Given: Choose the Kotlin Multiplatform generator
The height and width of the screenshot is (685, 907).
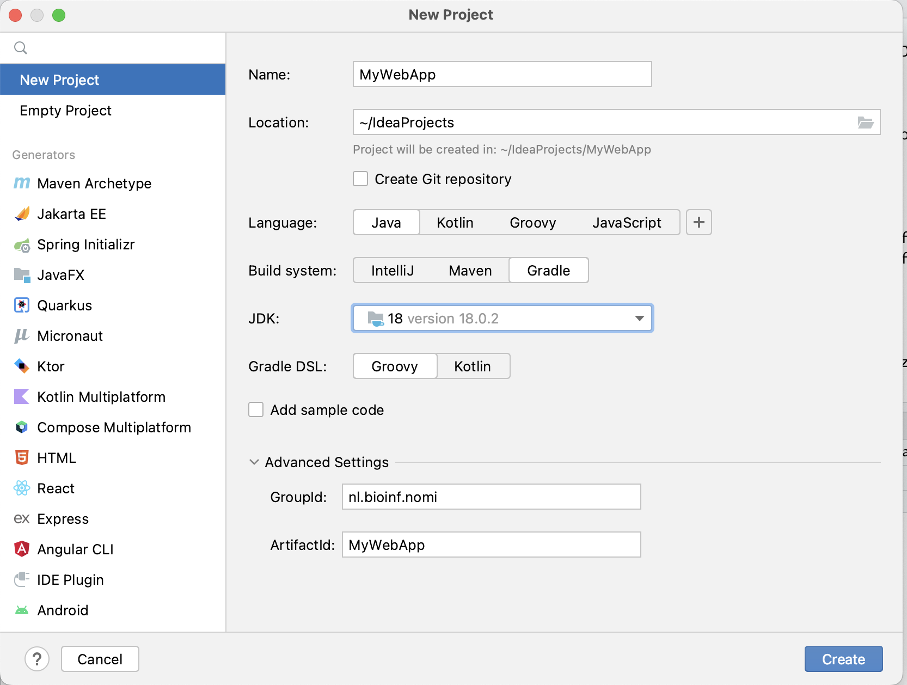Looking at the screenshot, I should [113, 397].
